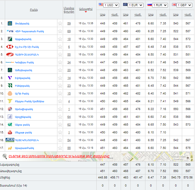Click the Ameriabank logo icon
This screenshot has width=195, height=190.
coord(10,70)
